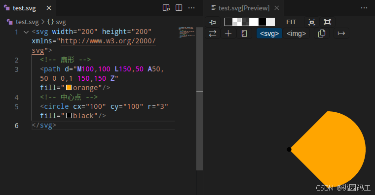The height and width of the screenshot is (195, 375).
Task: Select the dark checkerboard background swatch
Action: pos(245,22)
